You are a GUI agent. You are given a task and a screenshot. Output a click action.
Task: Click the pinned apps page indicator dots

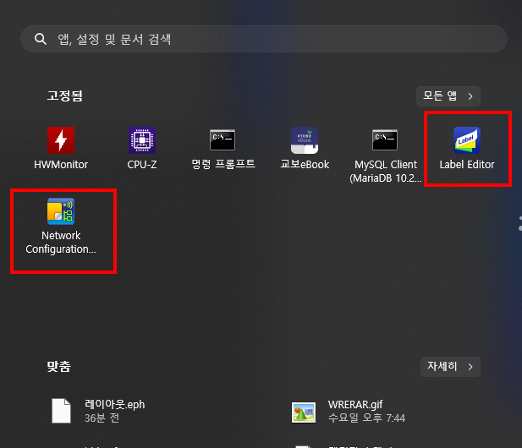(520, 223)
